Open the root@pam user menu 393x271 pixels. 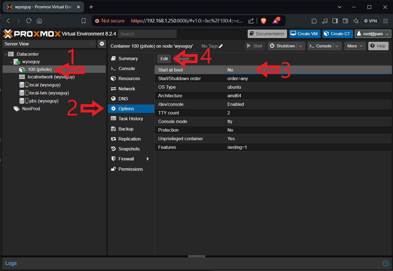click(x=373, y=34)
